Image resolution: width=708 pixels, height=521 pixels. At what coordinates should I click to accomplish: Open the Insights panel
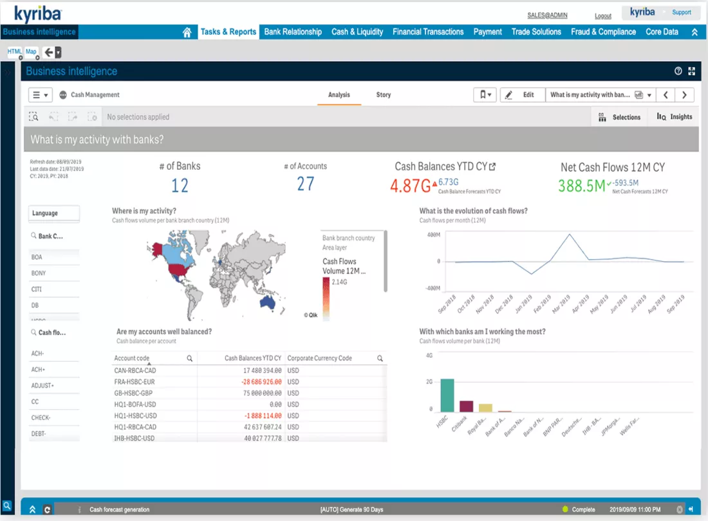tap(675, 117)
